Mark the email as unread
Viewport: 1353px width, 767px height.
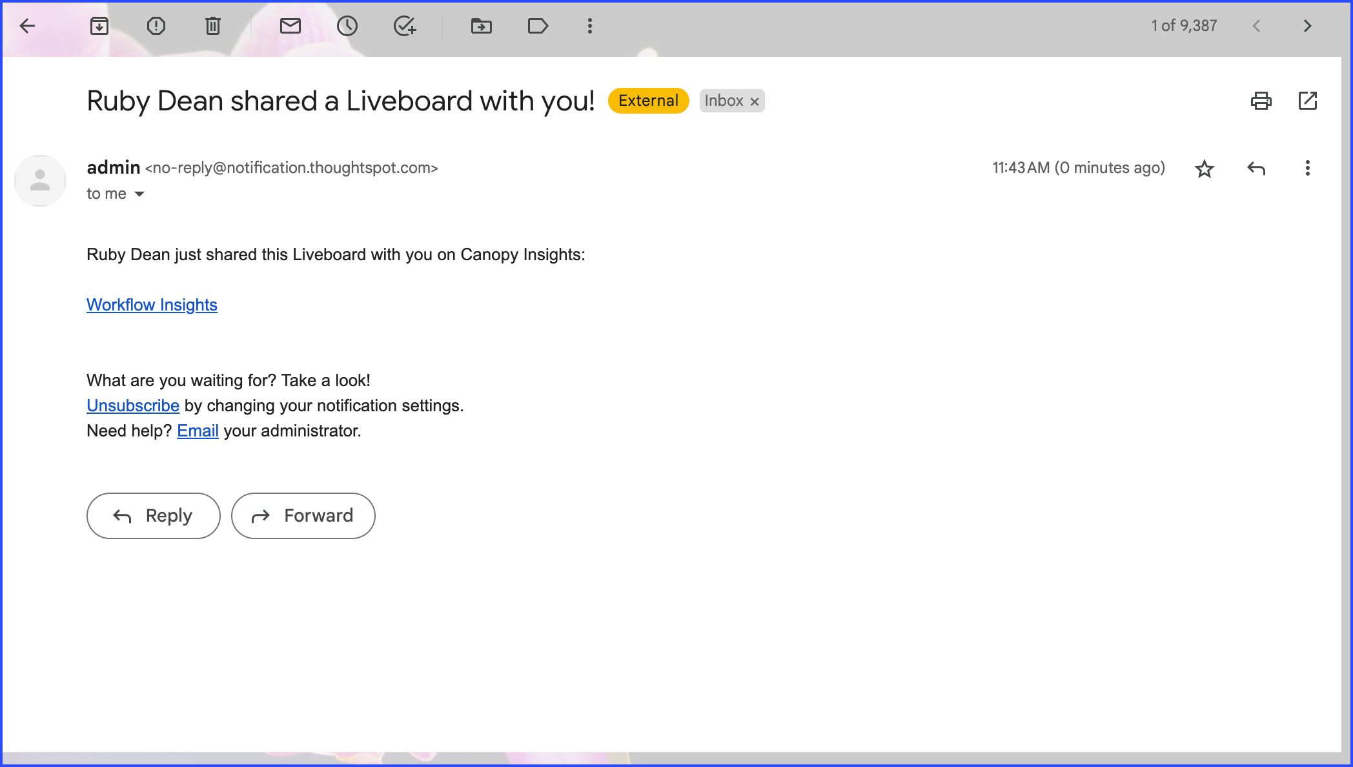pos(290,26)
